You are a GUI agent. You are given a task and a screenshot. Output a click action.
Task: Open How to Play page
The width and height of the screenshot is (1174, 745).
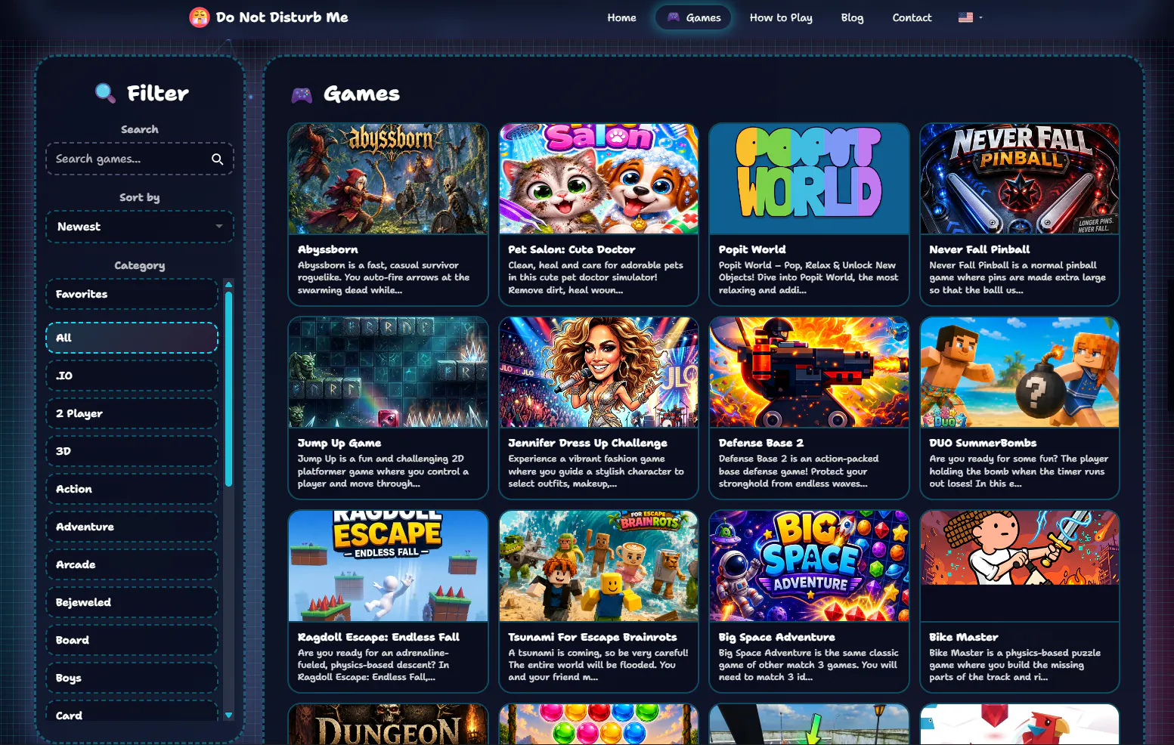coord(781,17)
